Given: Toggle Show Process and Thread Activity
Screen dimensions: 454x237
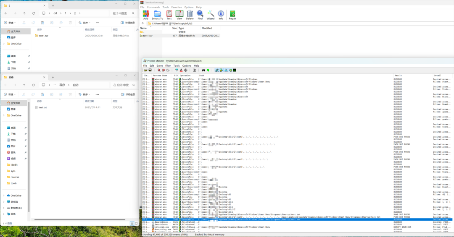Looking at the screenshot, I should coord(230,70).
